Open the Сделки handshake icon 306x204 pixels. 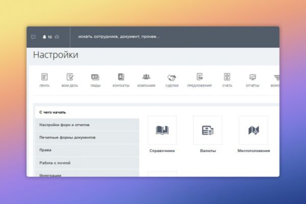pyautogui.click(x=172, y=78)
